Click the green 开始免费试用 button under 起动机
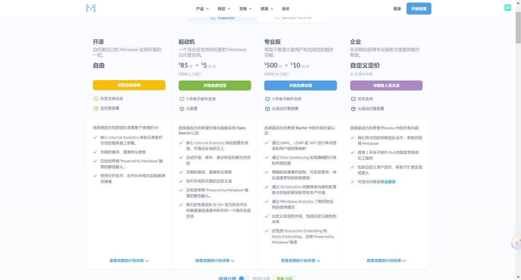Screen dimensions: 521x280 coord(215,85)
